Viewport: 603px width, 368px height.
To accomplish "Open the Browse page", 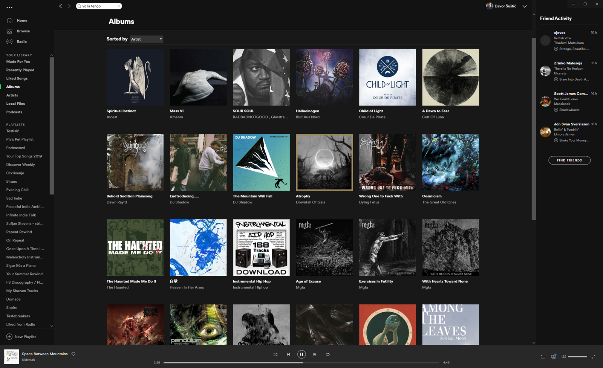I will [x=23, y=31].
